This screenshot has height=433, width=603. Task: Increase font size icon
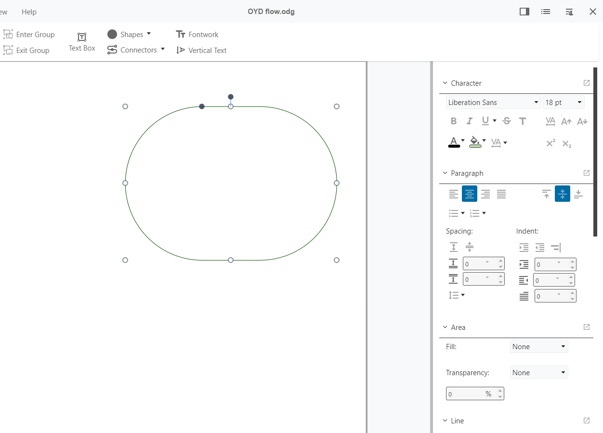pos(566,121)
